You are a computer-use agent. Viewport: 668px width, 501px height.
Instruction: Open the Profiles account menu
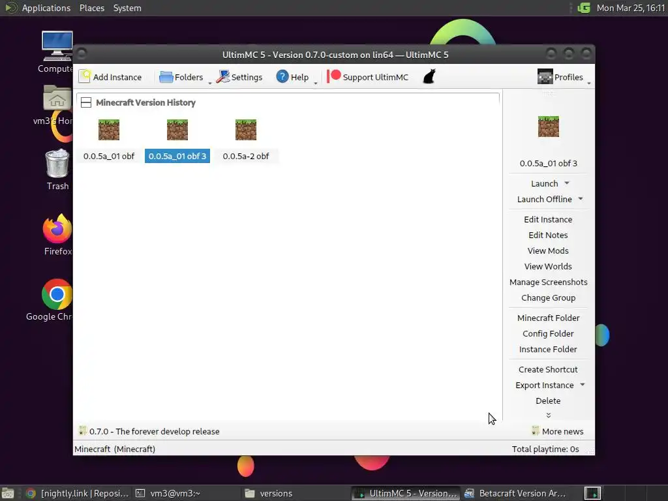pos(560,77)
